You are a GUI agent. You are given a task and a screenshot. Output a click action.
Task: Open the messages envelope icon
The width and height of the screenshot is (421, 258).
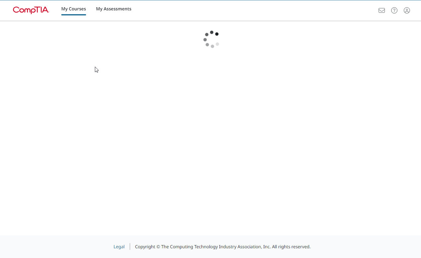point(382,10)
